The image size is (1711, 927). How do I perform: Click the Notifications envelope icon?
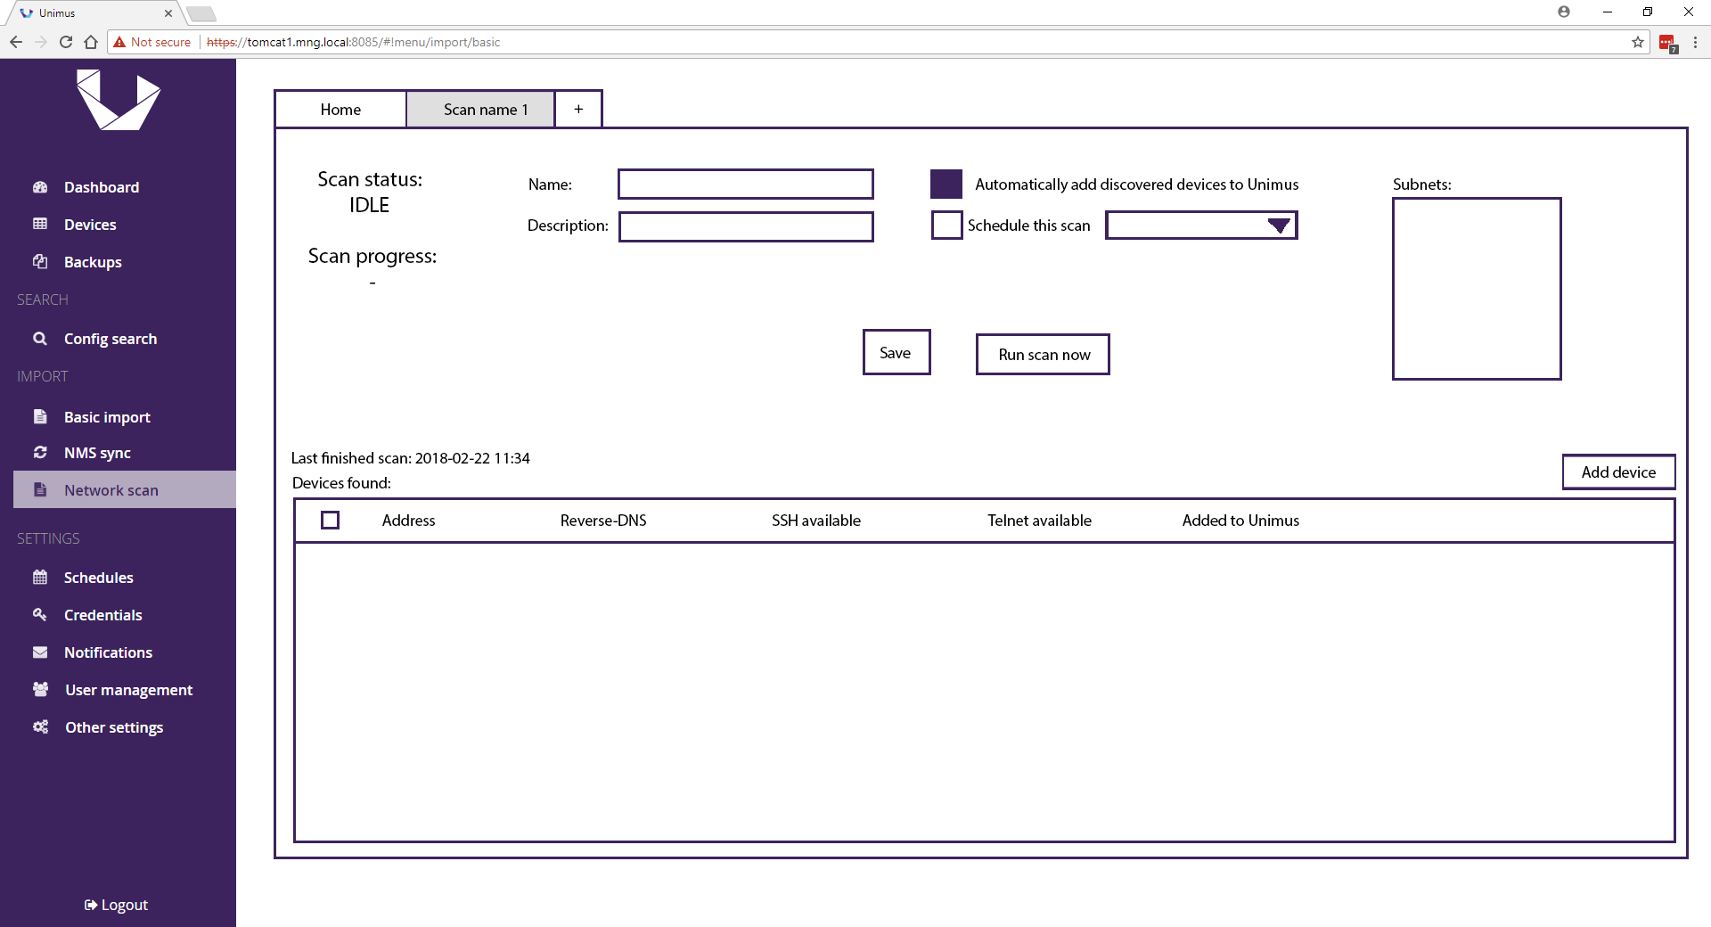click(x=40, y=652)
